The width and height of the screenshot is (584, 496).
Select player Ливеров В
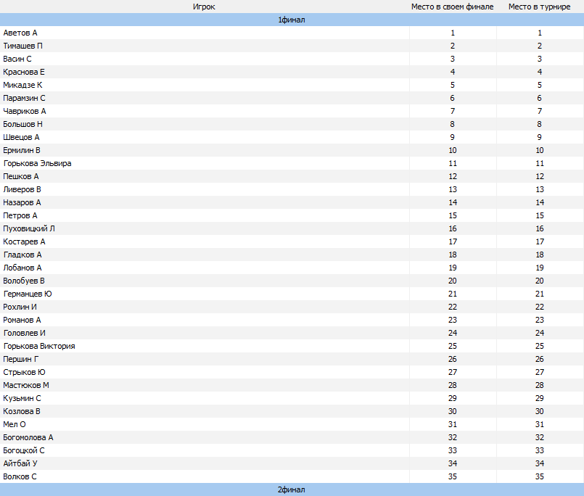click(22, 189)
